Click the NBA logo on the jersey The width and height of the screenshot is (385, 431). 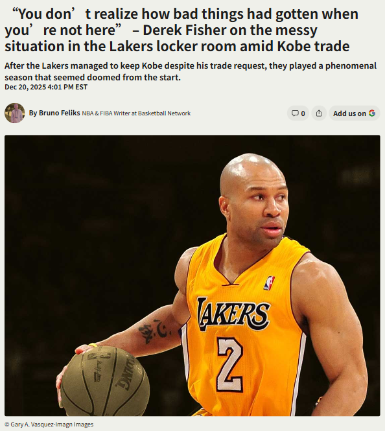coord(269,283)
